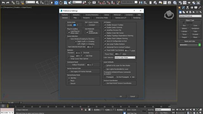Enable Use Legacy R4 Vertex Normals
The height and width of the screenshot is (114, 203).
[69, 72]
